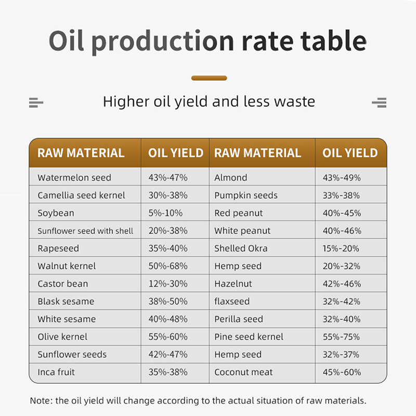This screenshot has width=416, height=416.
Task: Click the Shelled Okra cell
Action: pyautogui.click(x=241, y=248)
